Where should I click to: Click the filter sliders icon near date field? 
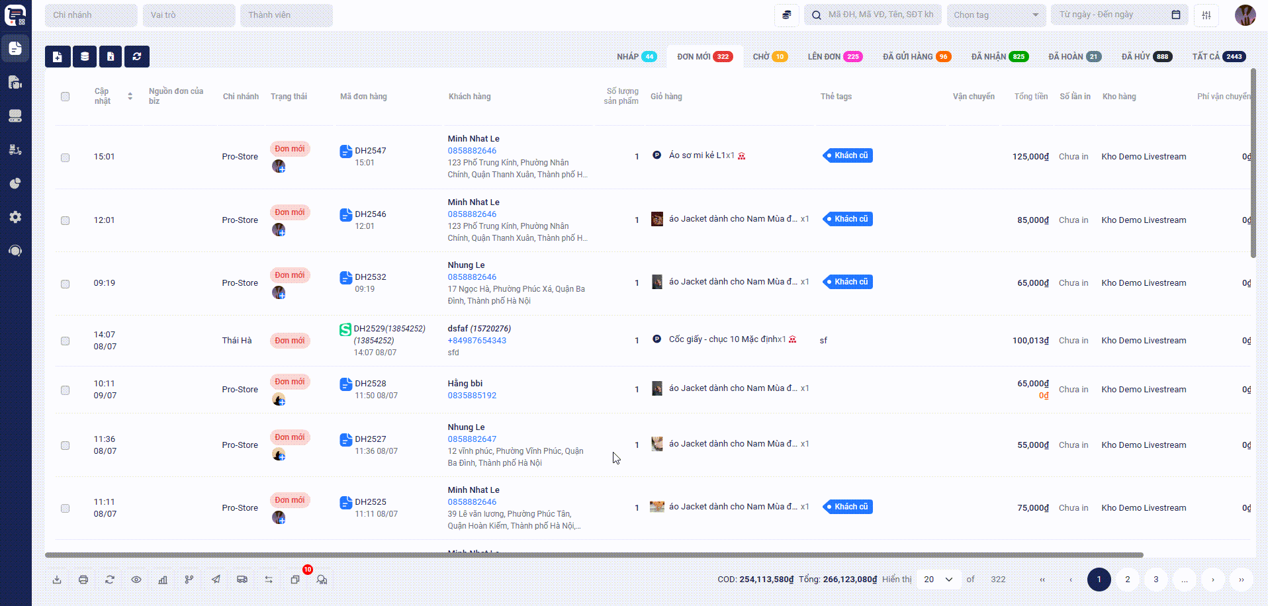pyautogui.click(x=1206, y=15)
